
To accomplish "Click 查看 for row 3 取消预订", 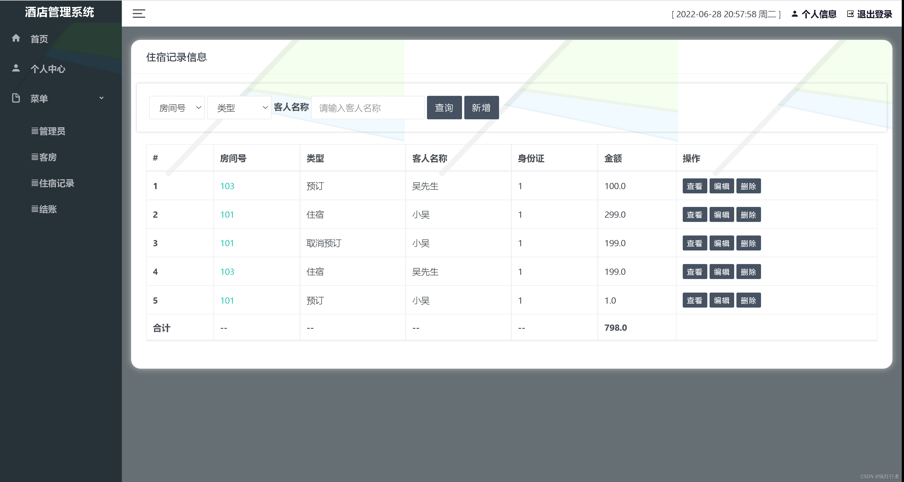I will (695, 243).
